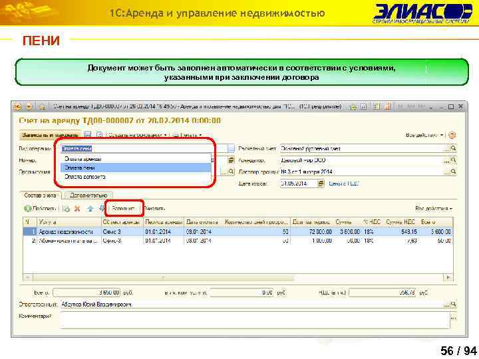Choose Оплата пени from the dropdown list
The width and height of the screenshot is (479, 359).
click(136, 168)
